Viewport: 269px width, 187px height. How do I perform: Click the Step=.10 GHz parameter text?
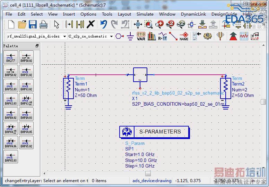point(140,166)
